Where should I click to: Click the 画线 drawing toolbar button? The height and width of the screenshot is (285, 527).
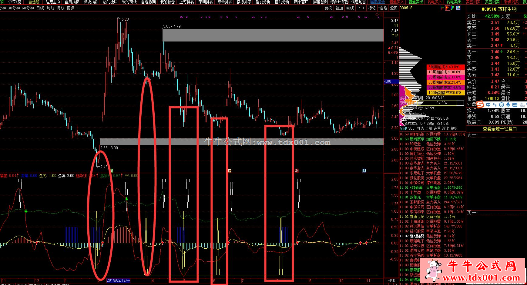click(x=350, y=8)
